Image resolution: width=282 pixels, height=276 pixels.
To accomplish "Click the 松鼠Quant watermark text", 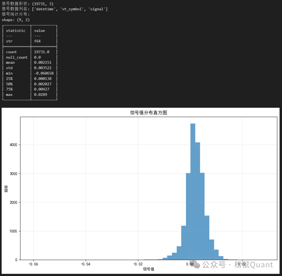I will coord(254,265).
